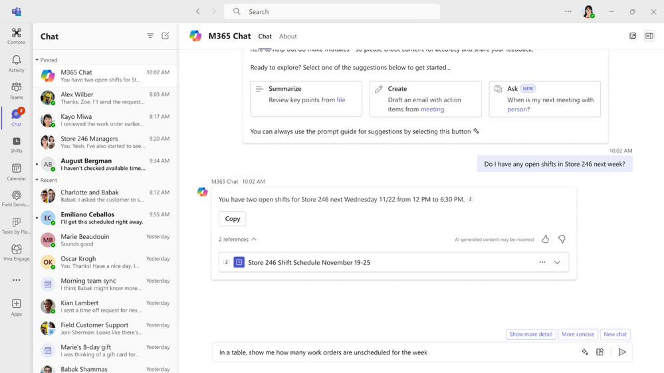Open M365 Chat conversation in list

pyautogui.click(x=105, y=76)
